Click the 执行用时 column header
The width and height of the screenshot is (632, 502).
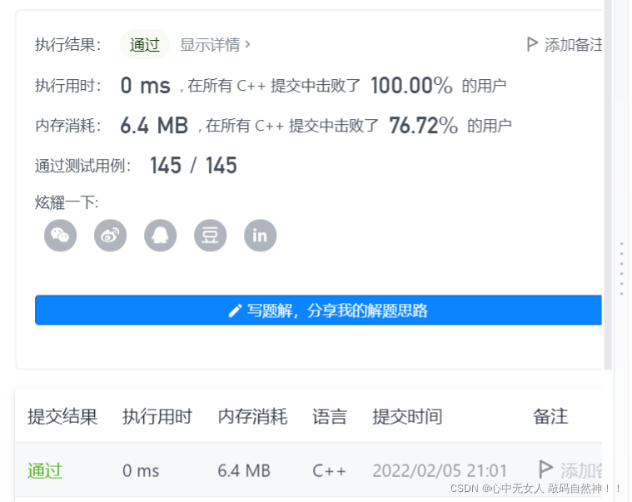click(x=157, y=416)
